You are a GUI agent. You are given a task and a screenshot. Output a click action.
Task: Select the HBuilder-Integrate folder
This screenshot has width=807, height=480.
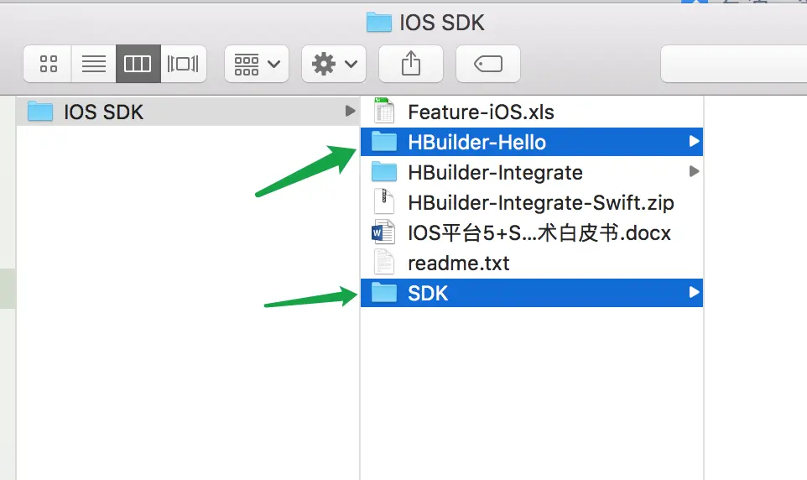pos(532,172)
